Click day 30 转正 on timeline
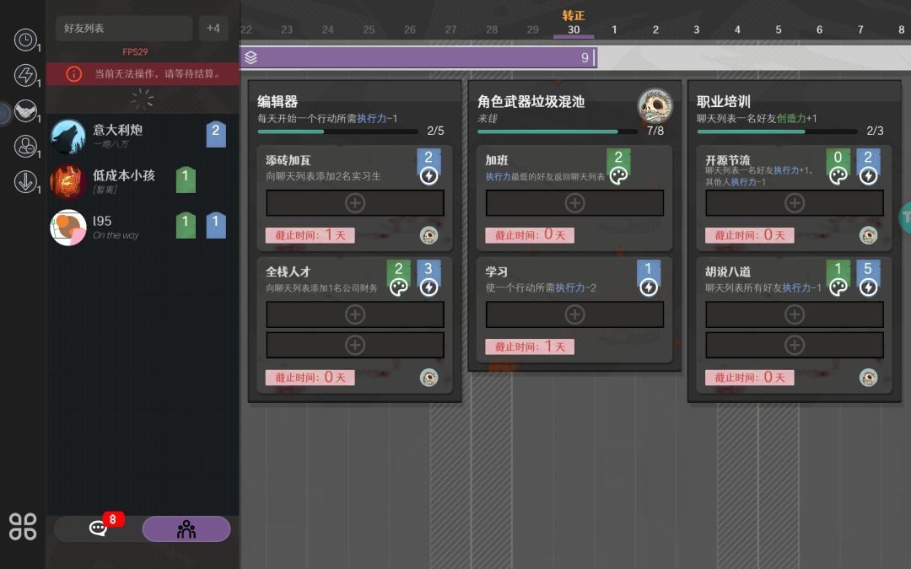 (x=574, y=24)
